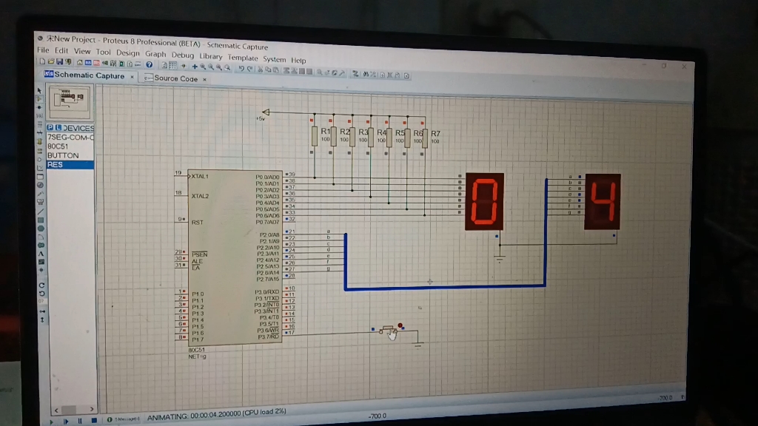
Task: Click the Rotate Clockwise icon
Action: pyautogui.click(x=41, y=285)
